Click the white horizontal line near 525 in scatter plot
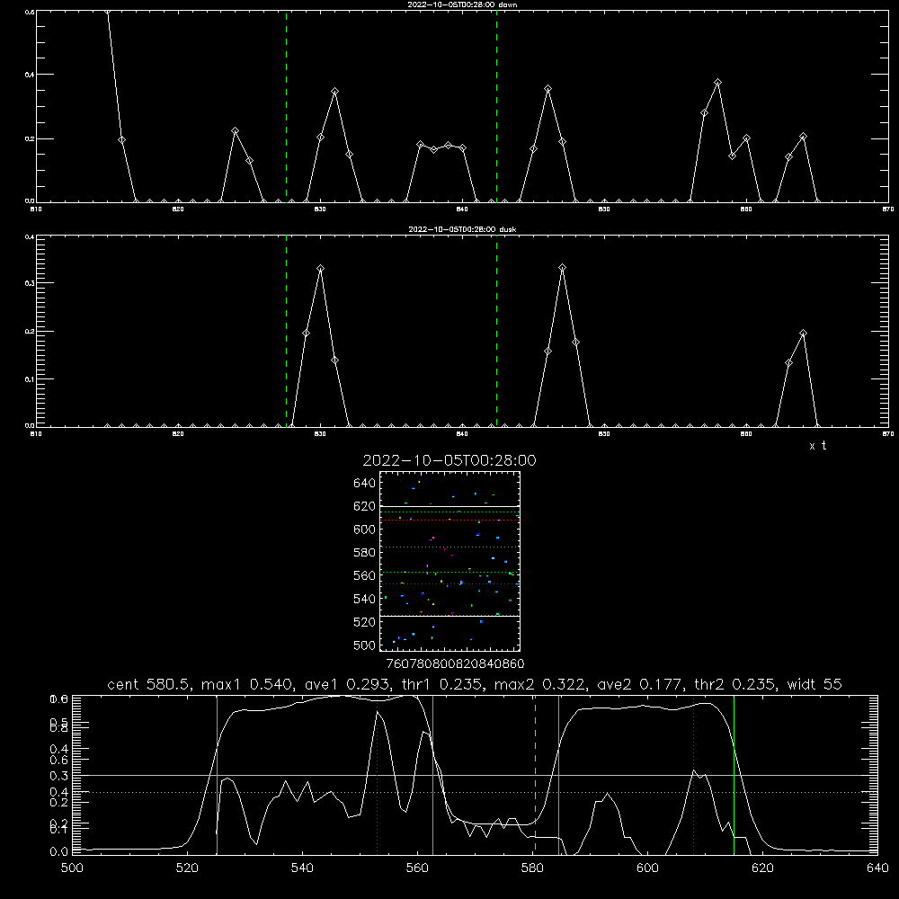Image resolution: width=899 pixels, height=899 pixels. pos(449,617)
